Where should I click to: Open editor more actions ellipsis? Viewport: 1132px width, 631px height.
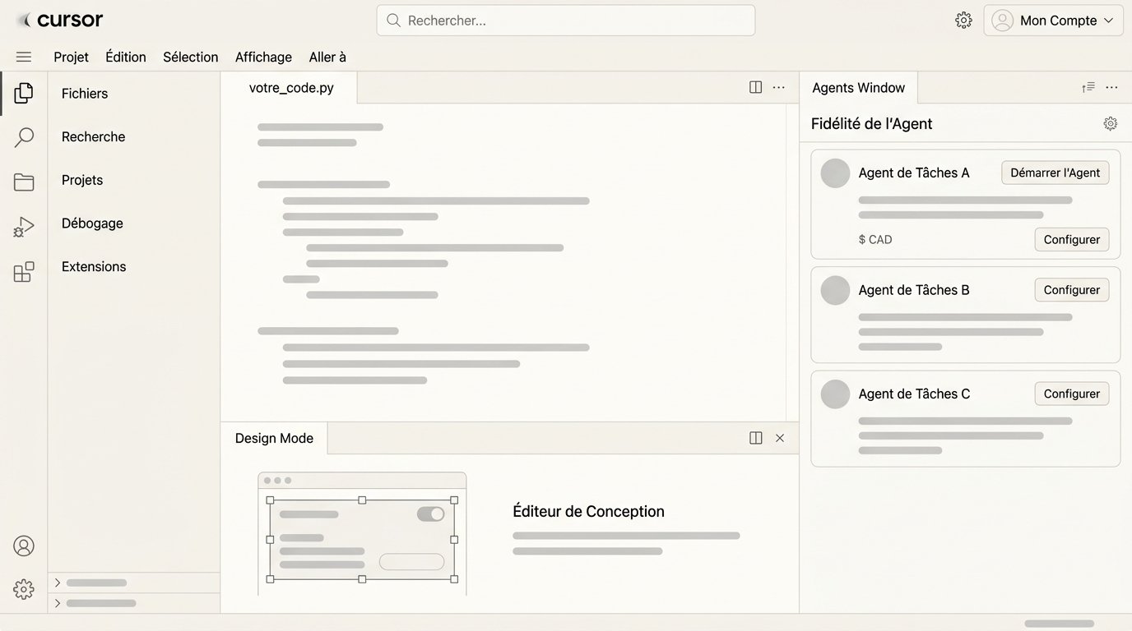pos(779,87)
